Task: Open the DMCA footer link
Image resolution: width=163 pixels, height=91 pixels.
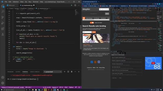Action: (x=94, y=68)
